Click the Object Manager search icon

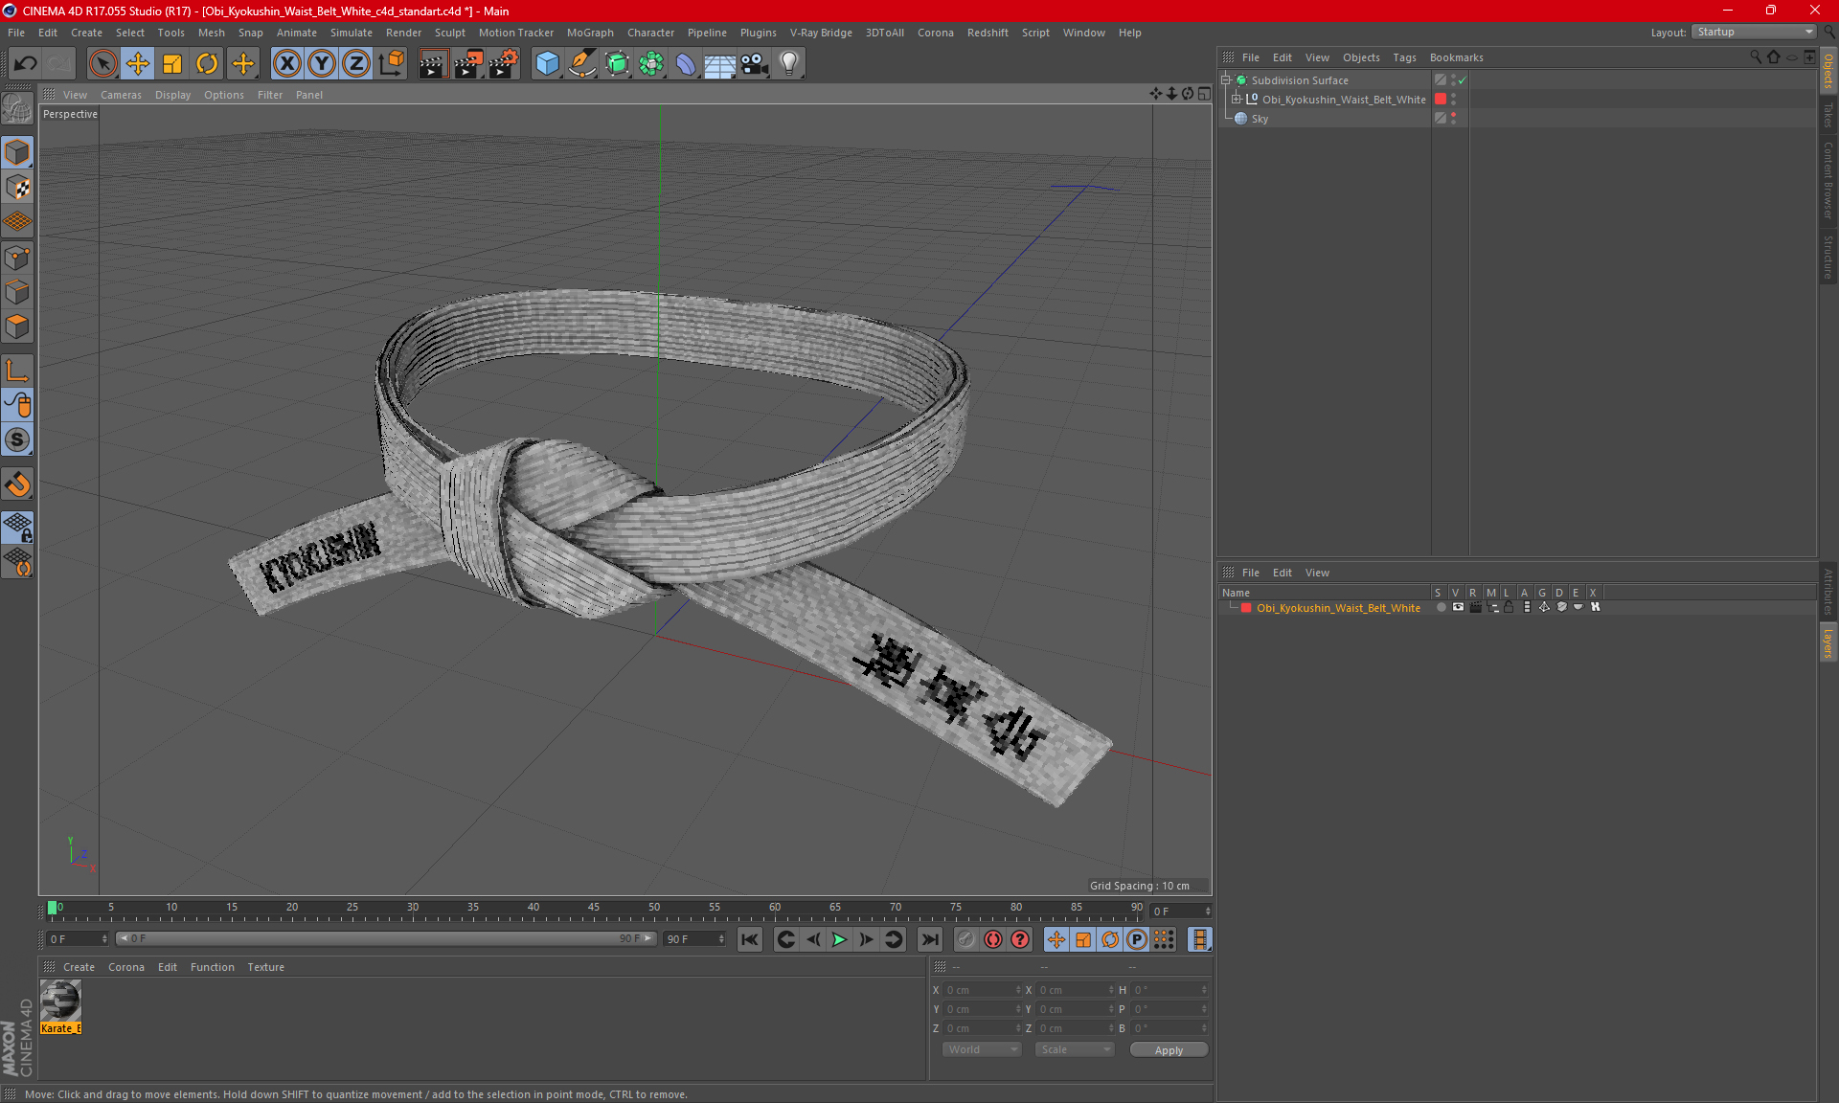(1756, 57)
